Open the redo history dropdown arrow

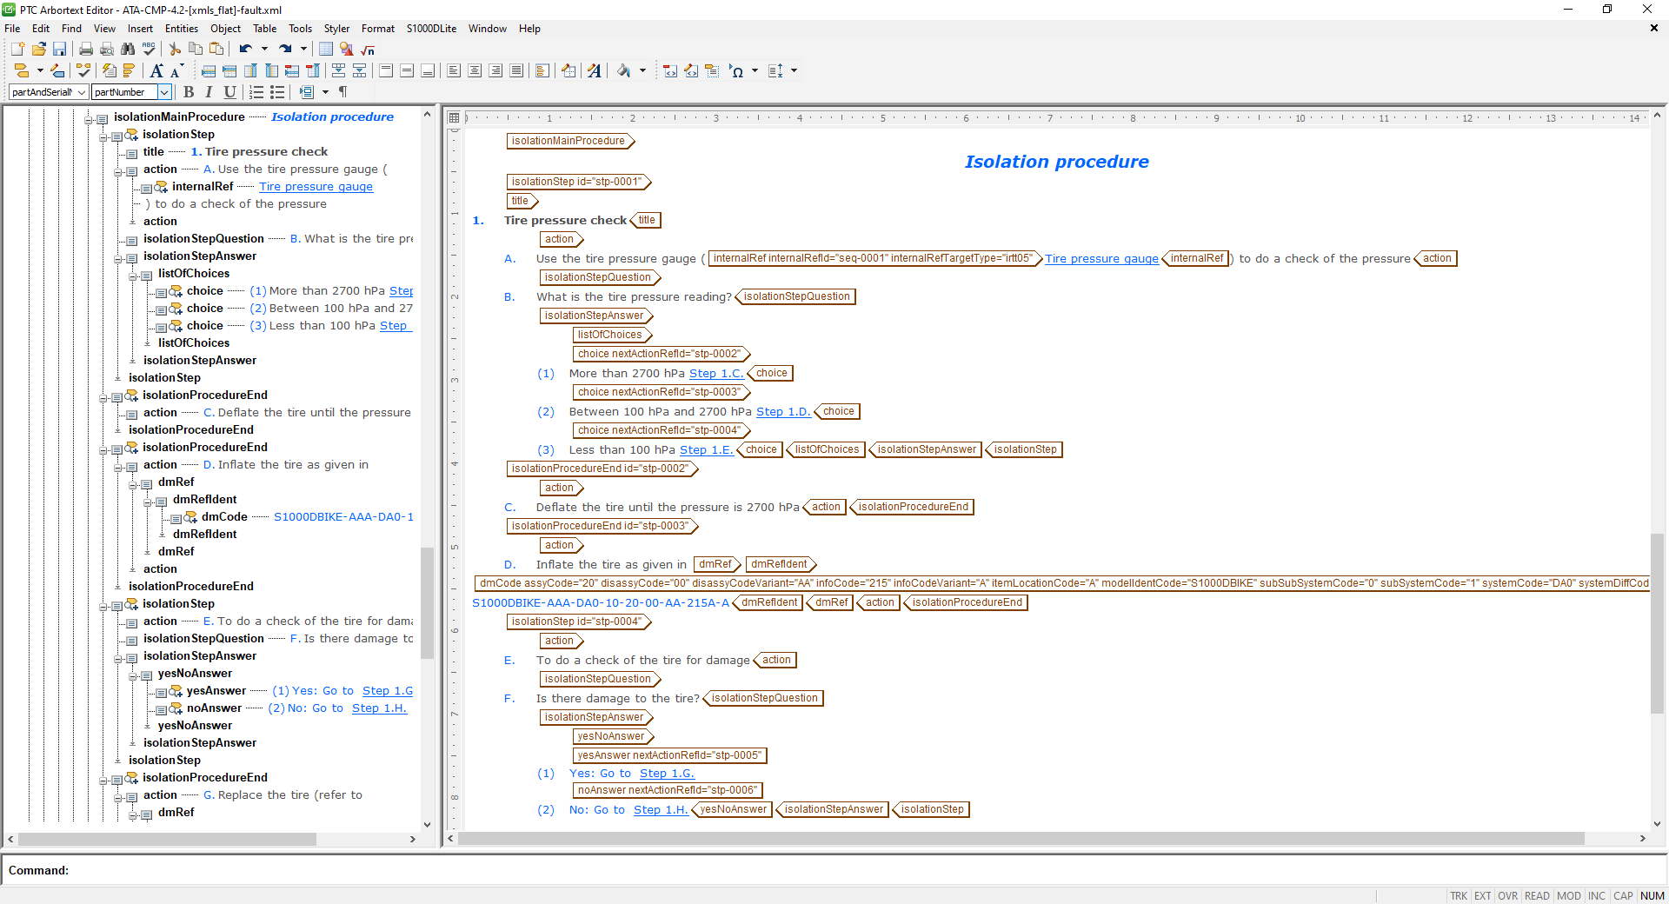(x=304, y=49)
